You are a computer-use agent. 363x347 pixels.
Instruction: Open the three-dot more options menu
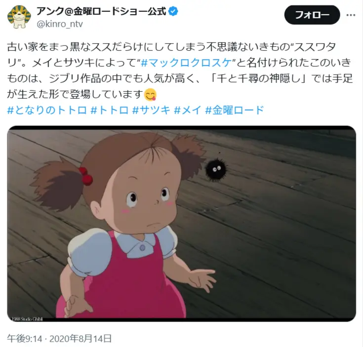pyautogui.click(x=351, y=15)
